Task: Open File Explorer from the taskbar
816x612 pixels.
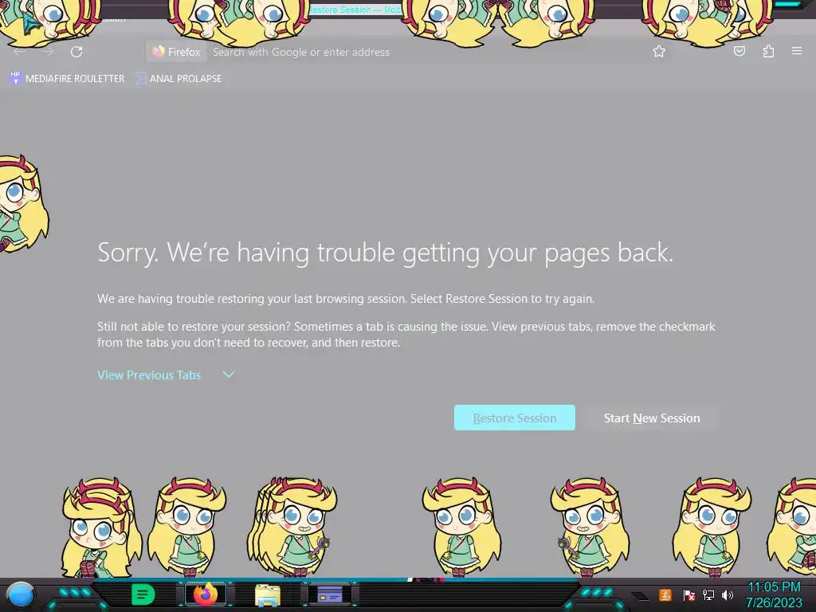Action: (268, 595)
